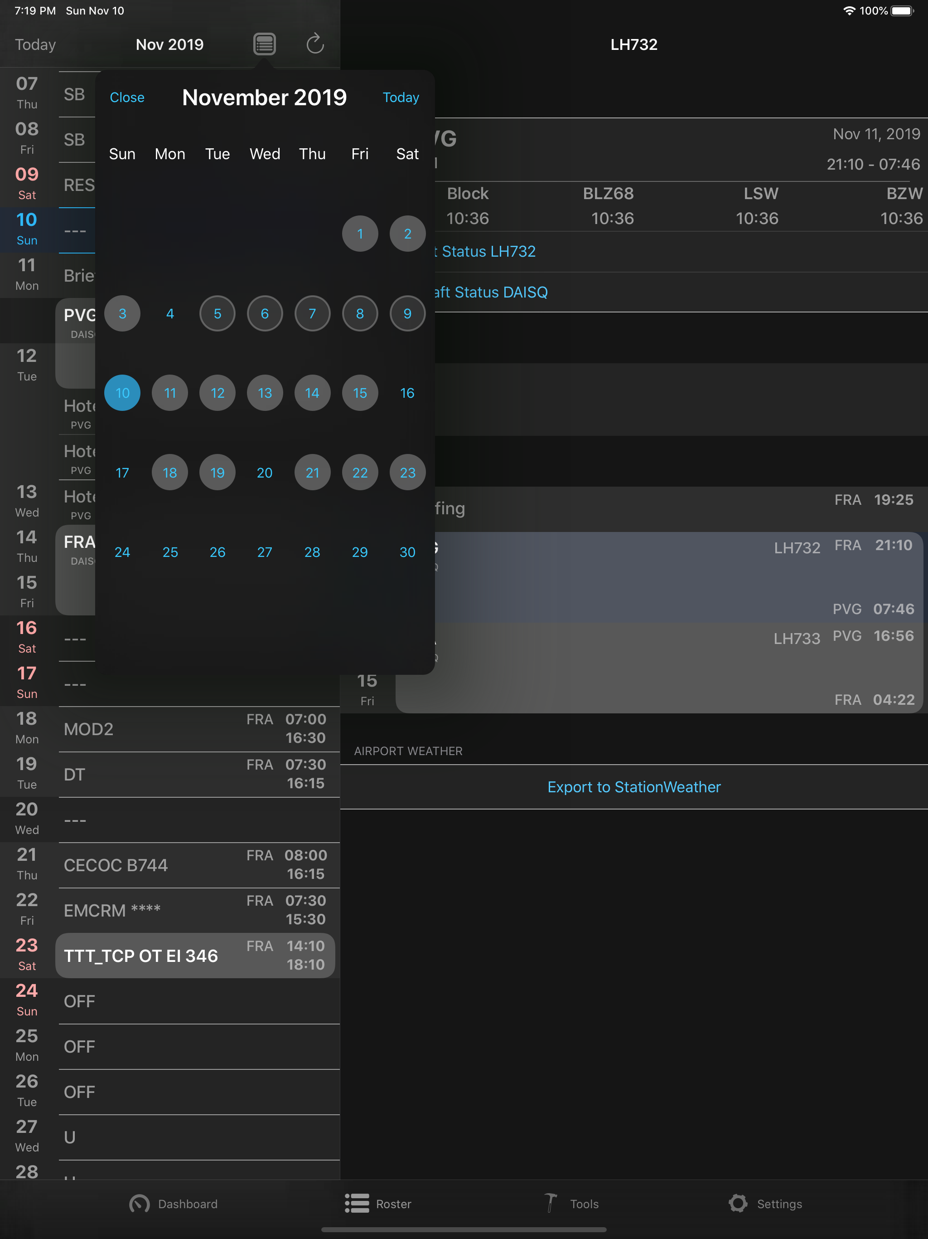
Task: Select November 23 in the calendar
Action: tap(407, 473)
